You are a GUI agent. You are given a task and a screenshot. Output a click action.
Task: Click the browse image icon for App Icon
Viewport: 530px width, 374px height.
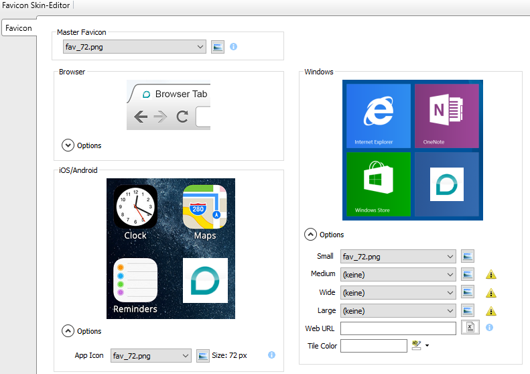coord(203,355)
